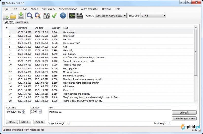203x134 pixels.
Task: Select row 'Do we proceed?'
Action: click(99, 43)
